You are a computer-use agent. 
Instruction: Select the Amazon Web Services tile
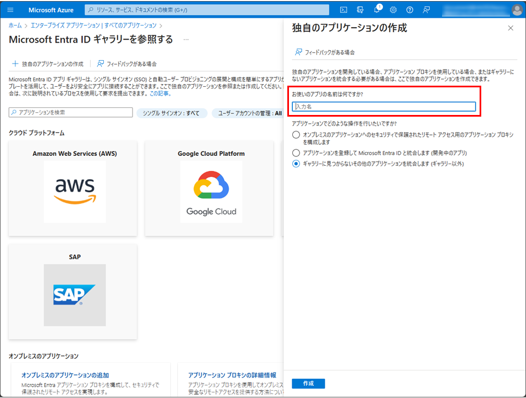tap(75, 188)
